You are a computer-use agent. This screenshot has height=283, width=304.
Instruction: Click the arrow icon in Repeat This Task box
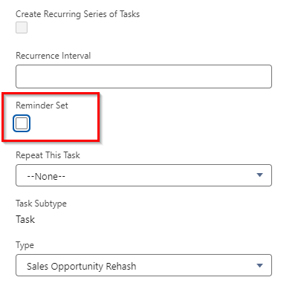pos(259,175)
